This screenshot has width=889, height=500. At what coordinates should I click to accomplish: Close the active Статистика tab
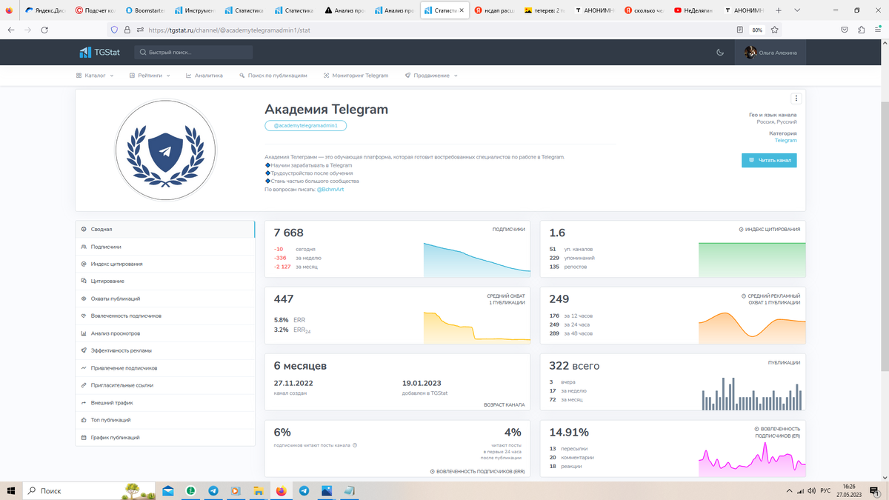462,11
